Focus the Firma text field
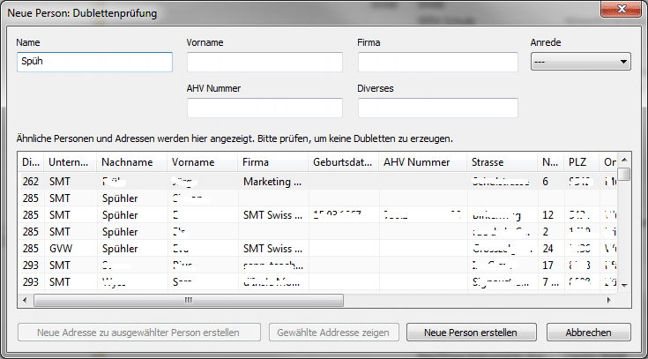 [437, 62]
